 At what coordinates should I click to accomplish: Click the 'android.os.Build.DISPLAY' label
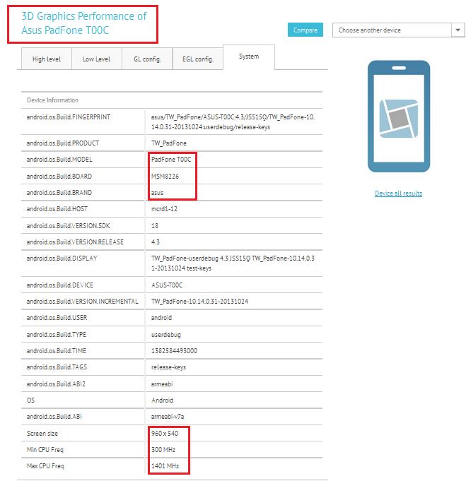coord(62,258)
